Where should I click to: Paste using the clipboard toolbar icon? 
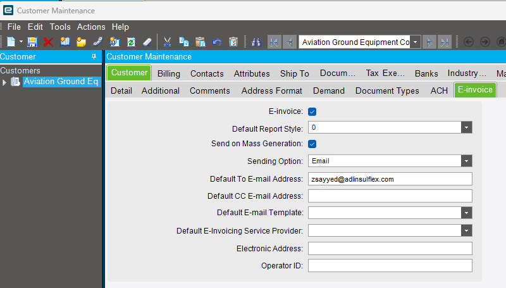coord(201,42)
